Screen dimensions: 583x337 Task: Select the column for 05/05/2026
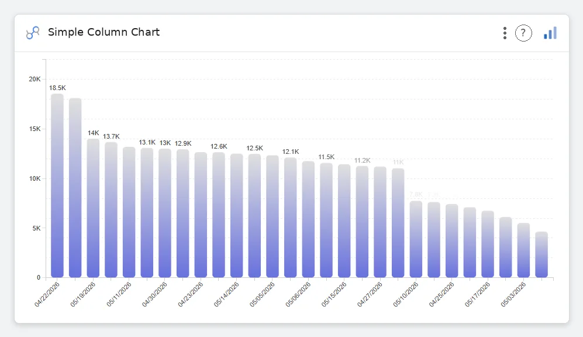(272, 216)
